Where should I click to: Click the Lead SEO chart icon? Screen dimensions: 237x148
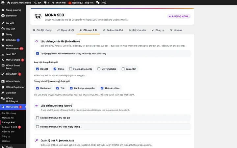point(3,54)
